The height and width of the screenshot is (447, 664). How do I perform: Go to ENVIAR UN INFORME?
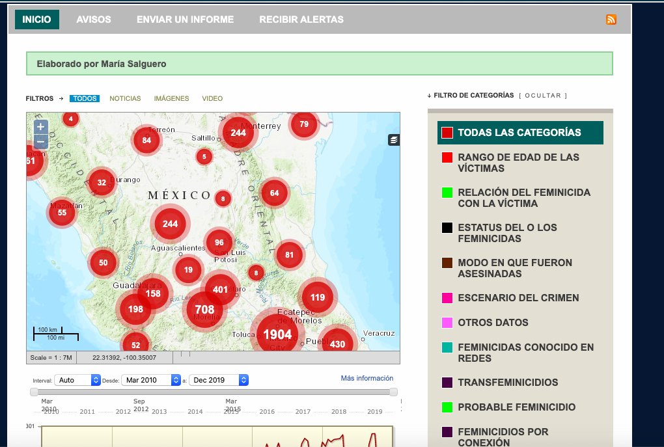pos(185,20)
